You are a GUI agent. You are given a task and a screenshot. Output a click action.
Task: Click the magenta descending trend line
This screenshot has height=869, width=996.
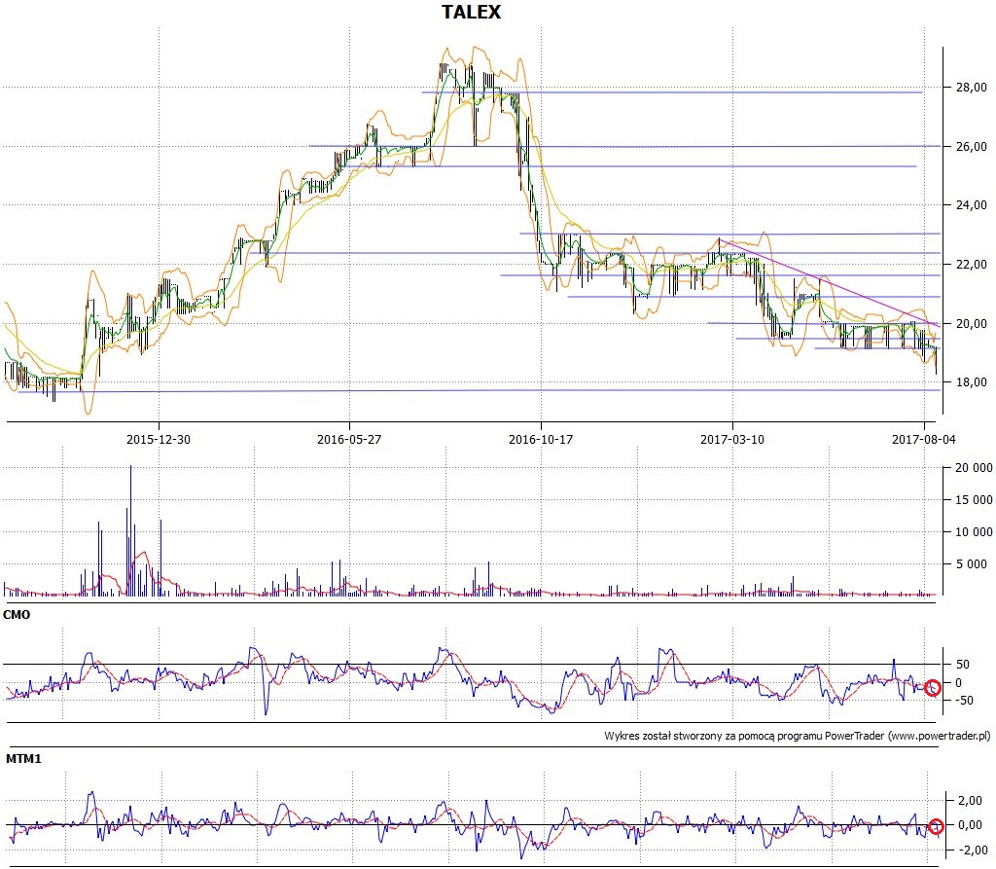(x=829, y=282)
